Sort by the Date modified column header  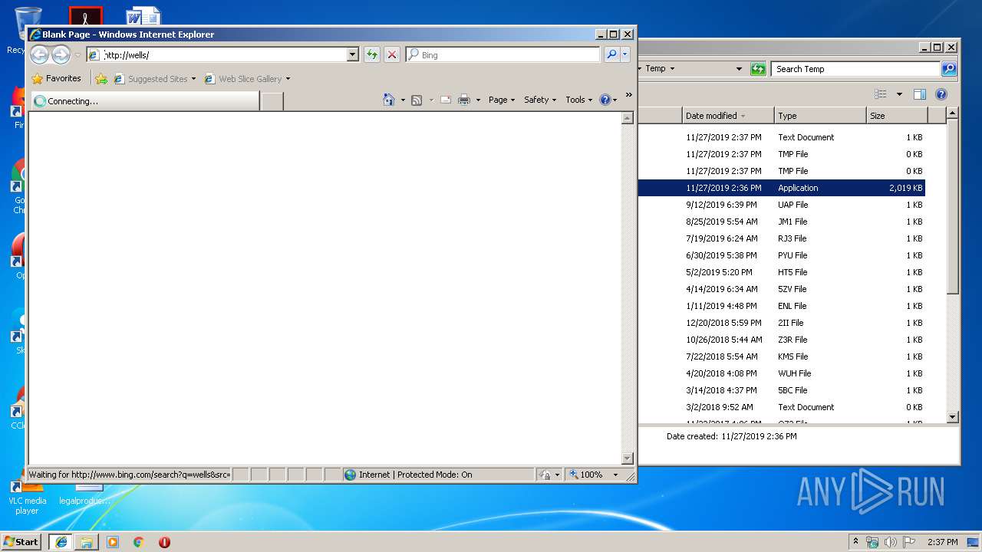728,116
